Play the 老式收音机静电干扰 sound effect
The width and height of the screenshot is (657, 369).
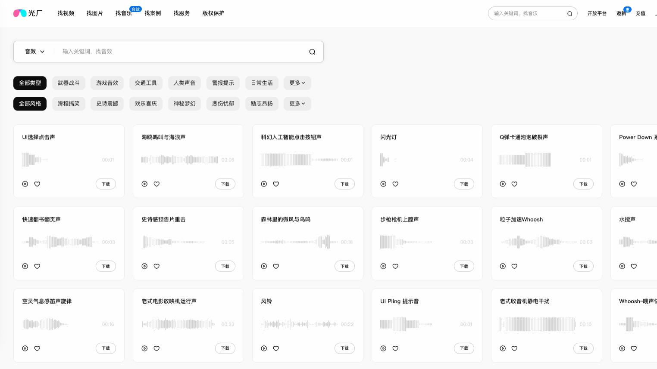click(503, 348)
